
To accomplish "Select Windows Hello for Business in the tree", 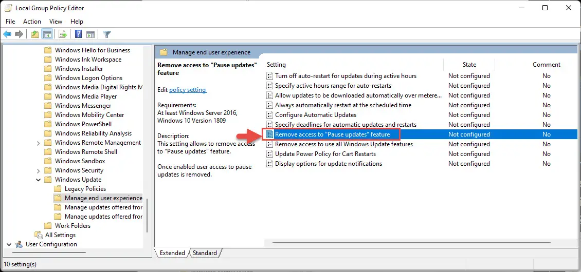I will coord(92,50).
